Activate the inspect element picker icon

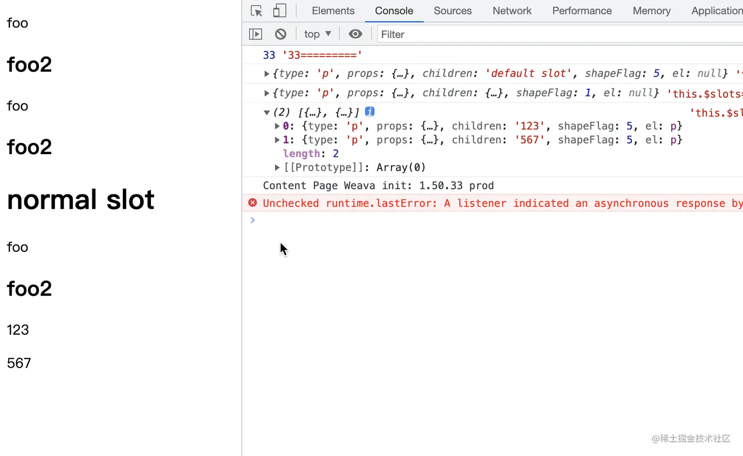(x=257, y=11)
